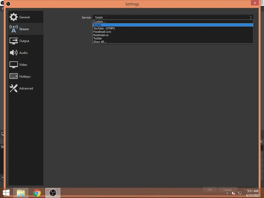Choose Custom... from the Service list

point(173,22)
